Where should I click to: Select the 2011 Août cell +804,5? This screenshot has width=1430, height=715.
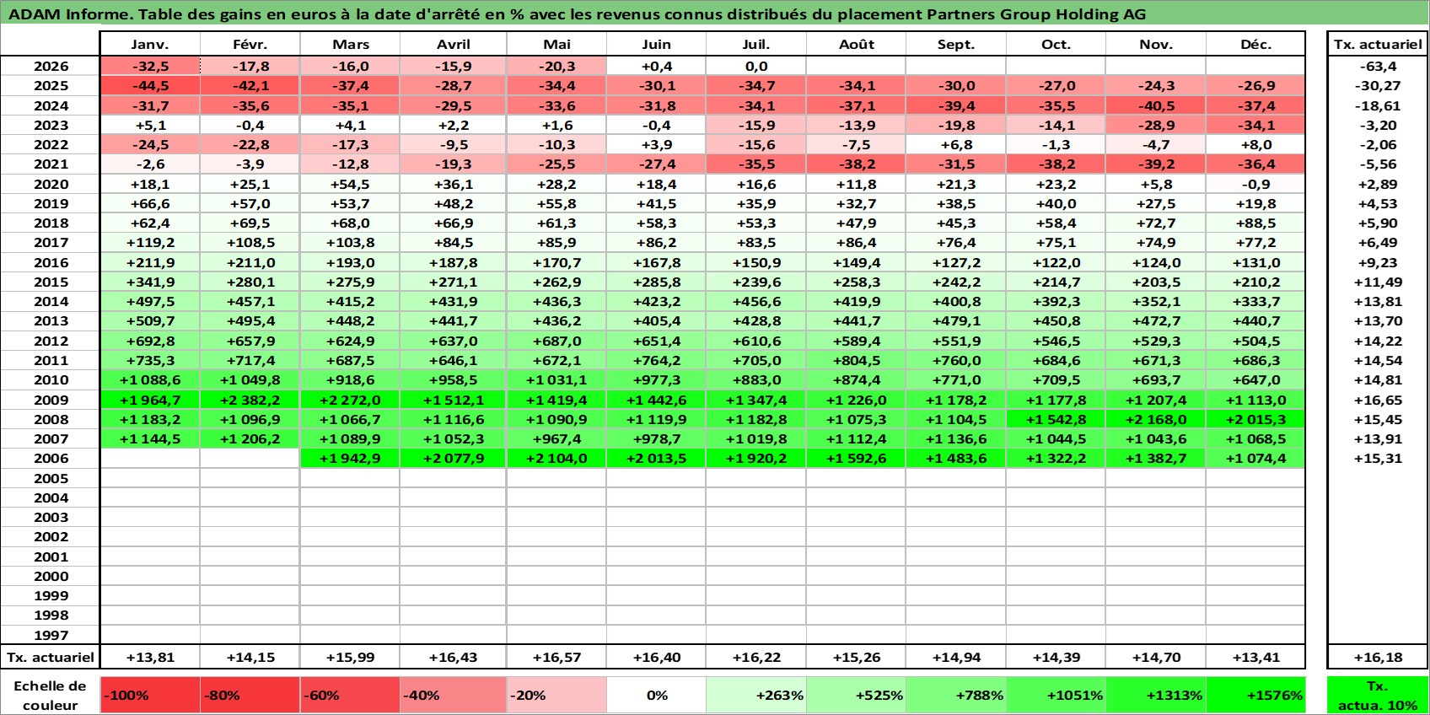[x=856, y=360]
